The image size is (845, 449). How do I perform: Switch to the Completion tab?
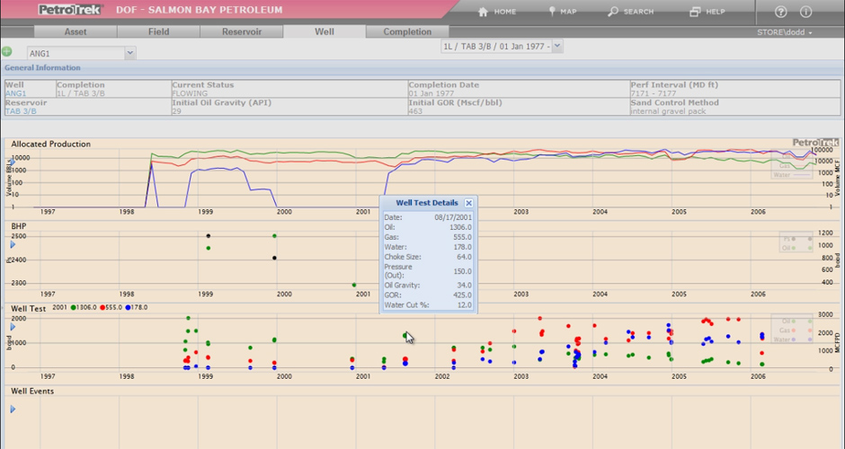pos(407,31)
